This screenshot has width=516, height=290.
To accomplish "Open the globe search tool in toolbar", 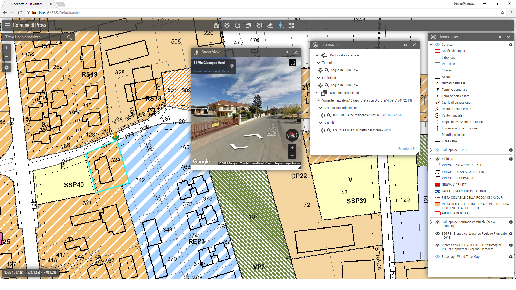I will click(216, 26).
